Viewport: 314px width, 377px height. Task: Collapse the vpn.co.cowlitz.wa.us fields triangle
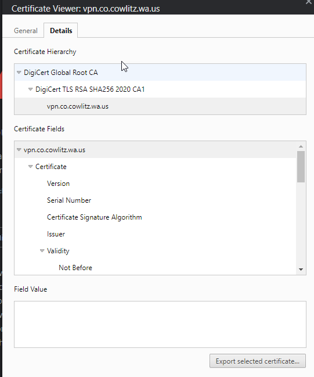19,150
